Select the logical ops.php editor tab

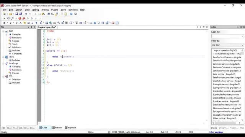[x=47, y=27]
